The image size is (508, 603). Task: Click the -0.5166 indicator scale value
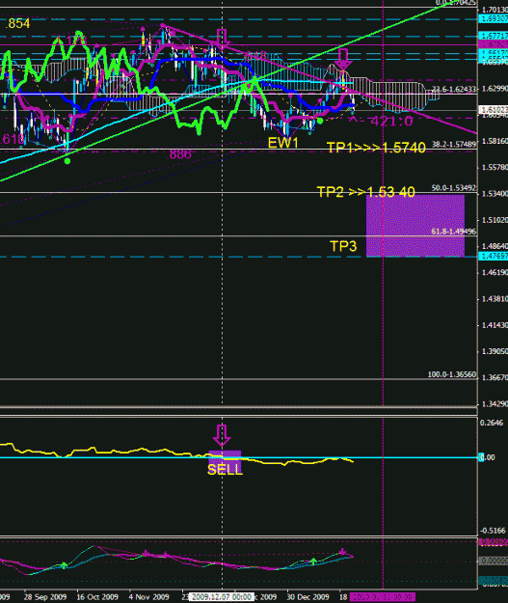coord(493,531)
